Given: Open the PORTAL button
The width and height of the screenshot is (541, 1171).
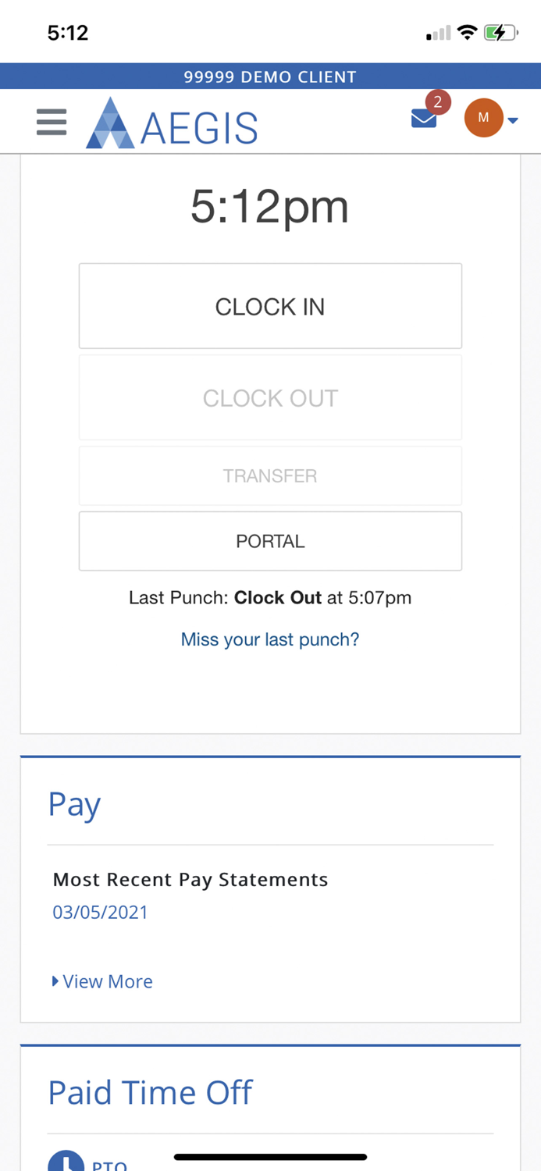Looking at the screenshot, I should [270, 540].
